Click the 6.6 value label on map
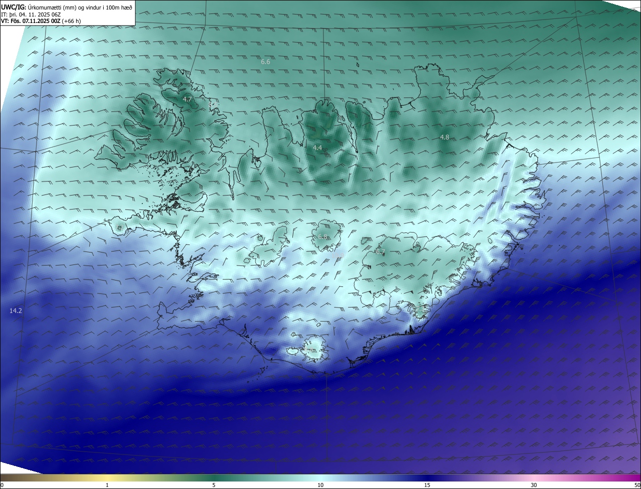641x489 pixels. click(265, 62)
